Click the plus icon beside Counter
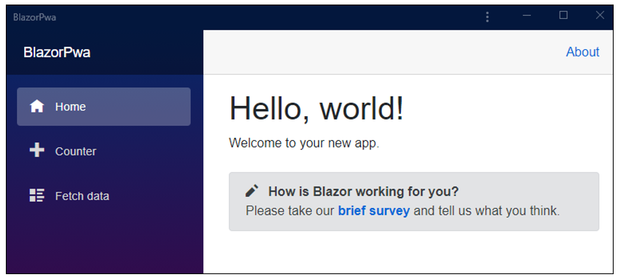626x280 pixels. click(x=37, y=151)
